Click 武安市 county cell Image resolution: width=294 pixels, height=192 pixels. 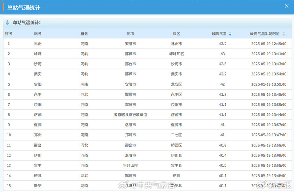click(177, 74)
